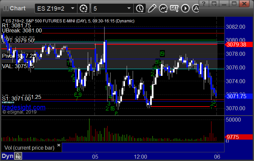Viewport: 254px width, 161px height.
Task: Click the UPT: 3079.50 label
Action: [18, 40]
